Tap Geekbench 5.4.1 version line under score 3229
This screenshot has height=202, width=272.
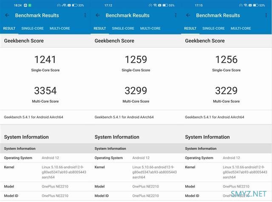coord(215,117)
